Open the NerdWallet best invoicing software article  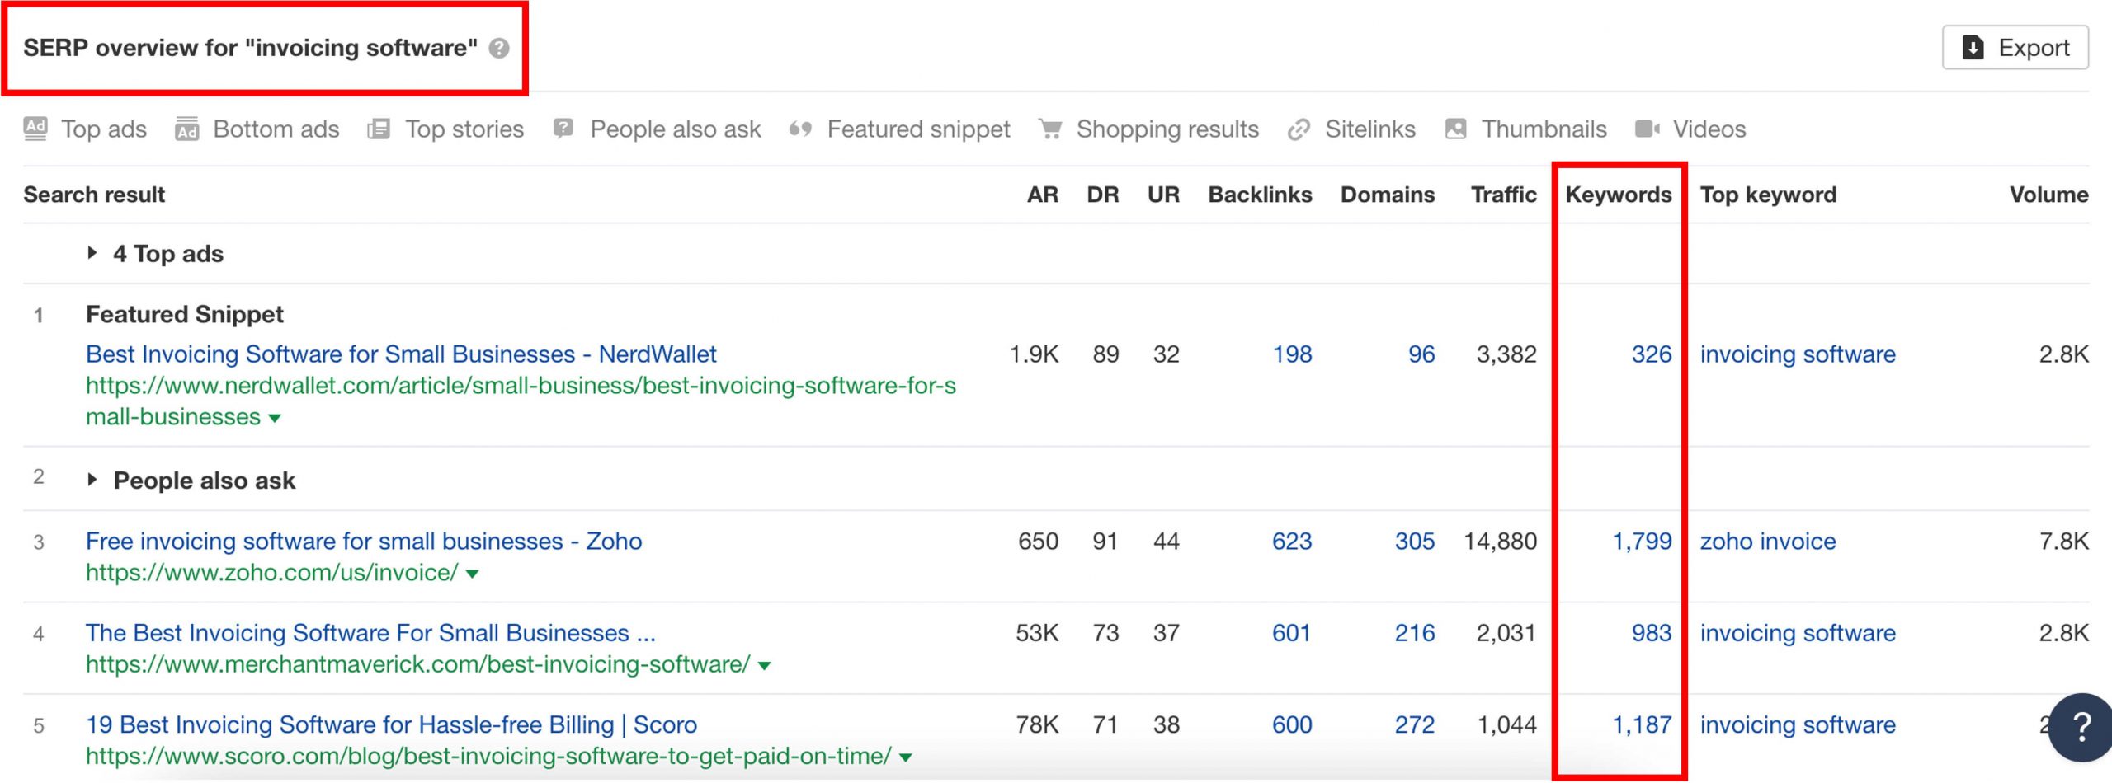coord(401,354)
